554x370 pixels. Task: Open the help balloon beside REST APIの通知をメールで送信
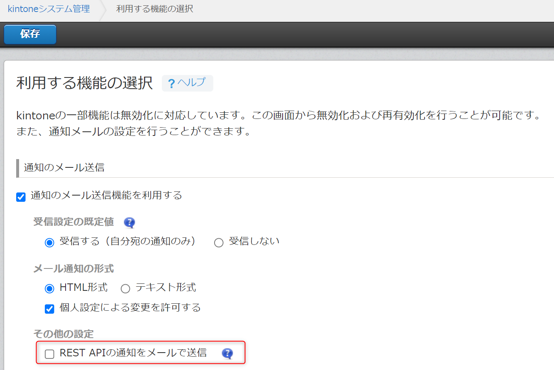[x=227, y=353]
